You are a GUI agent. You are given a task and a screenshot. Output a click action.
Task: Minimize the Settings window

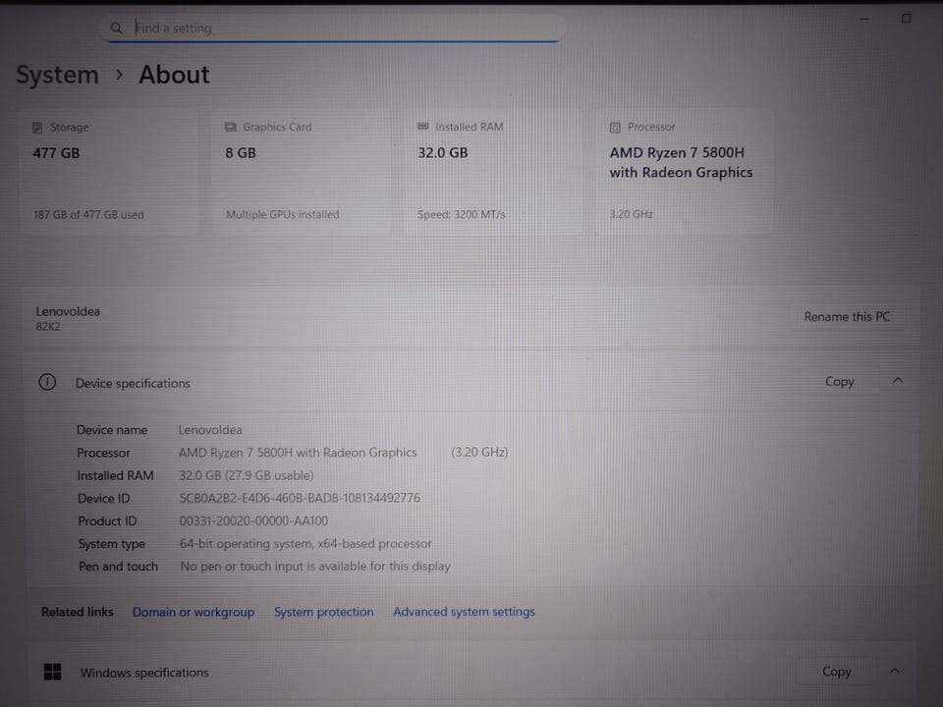[864, 19]
